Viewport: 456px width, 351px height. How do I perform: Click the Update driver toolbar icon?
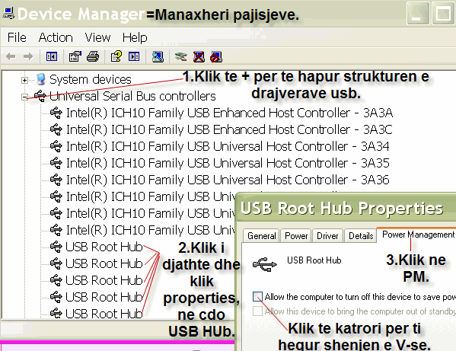click(x=181, y=56)
